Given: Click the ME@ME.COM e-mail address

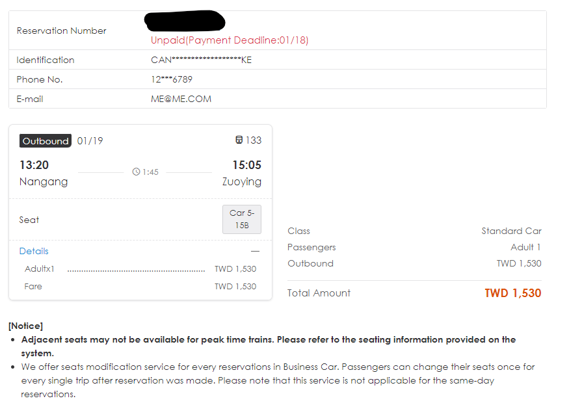Looking at the screenshot, I should (x=181, y=99).
